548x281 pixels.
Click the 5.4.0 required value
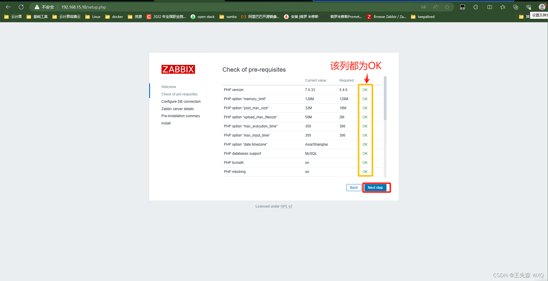pyautogui.click(x=343, y=90)
